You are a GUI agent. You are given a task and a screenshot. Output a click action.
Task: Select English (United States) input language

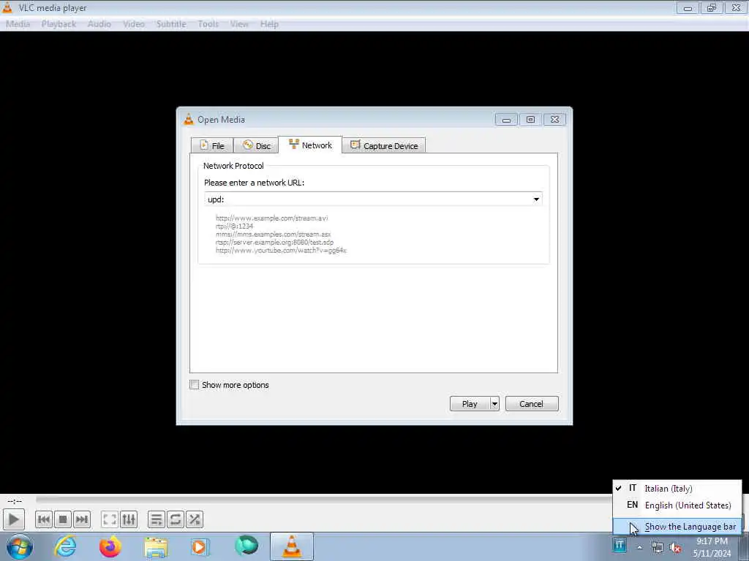677,505
